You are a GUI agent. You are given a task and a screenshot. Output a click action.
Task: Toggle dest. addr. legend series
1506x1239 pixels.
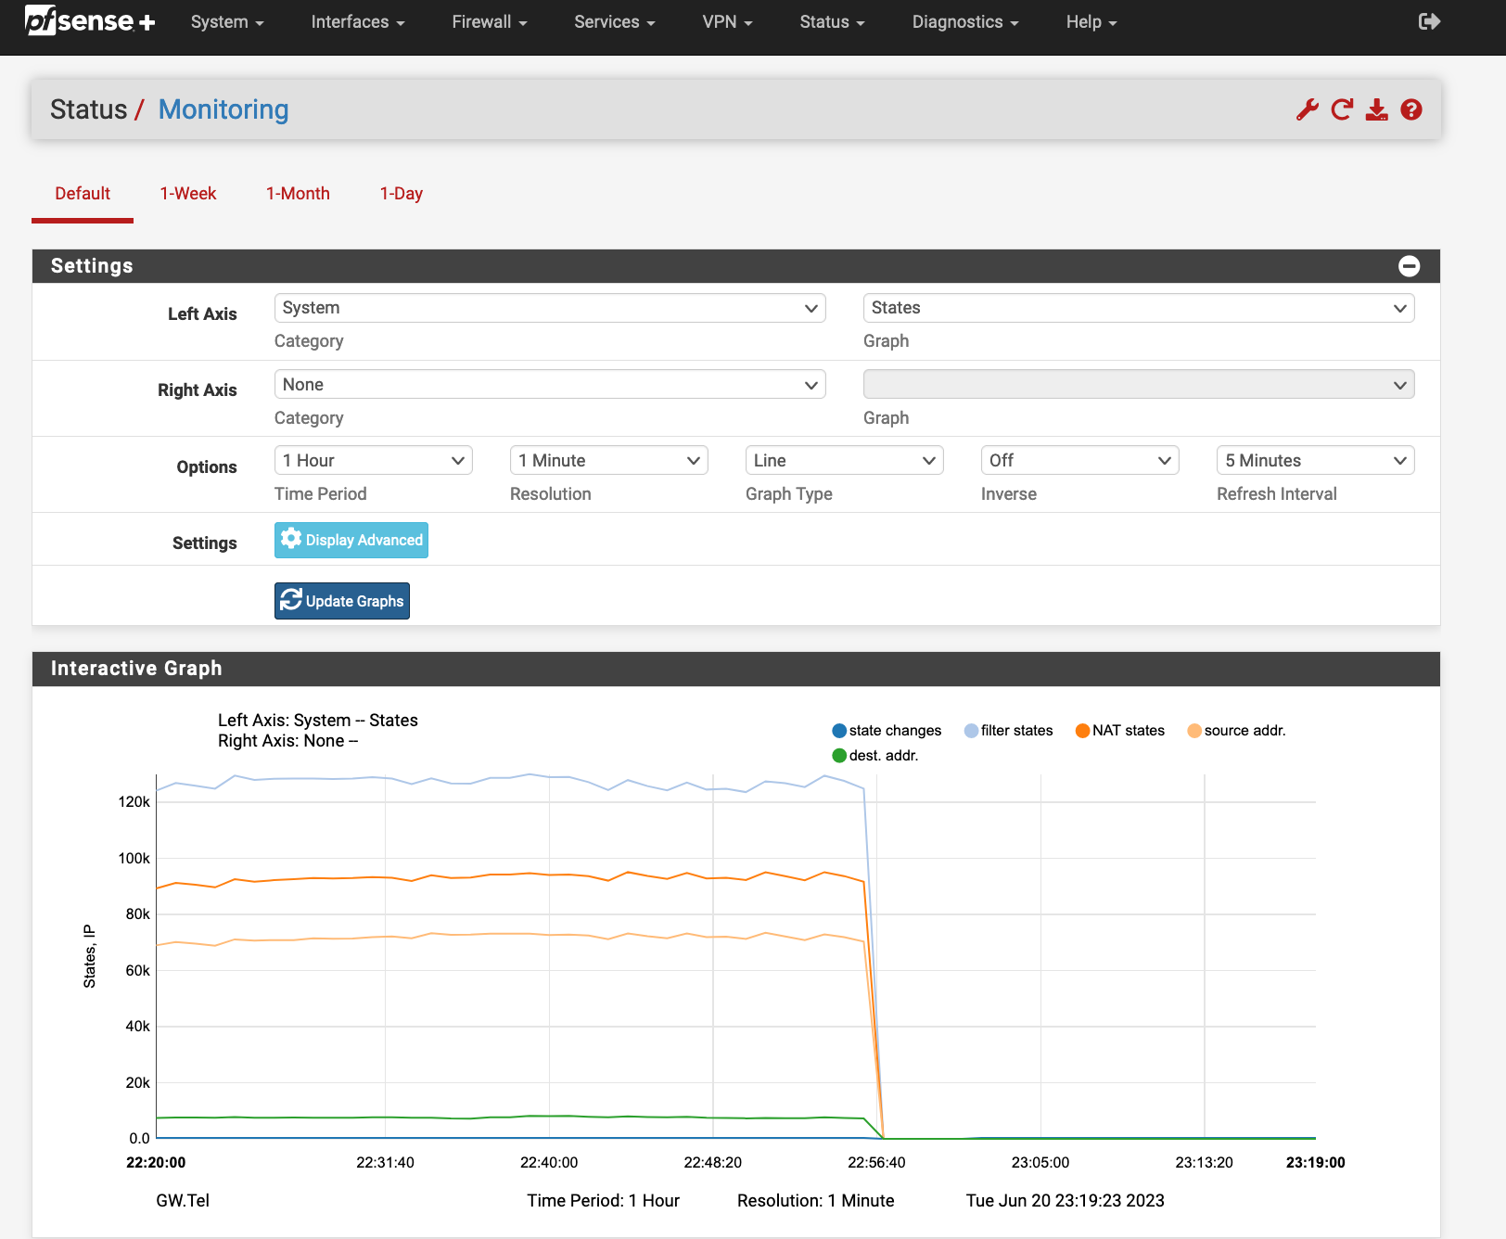pyautogui.click(x=875, y=756)
